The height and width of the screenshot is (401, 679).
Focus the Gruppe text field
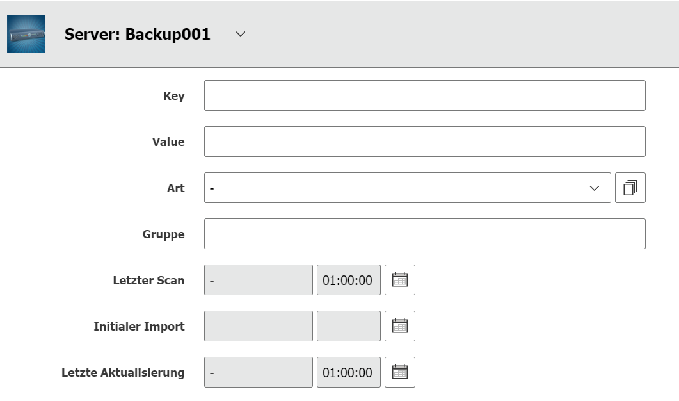pos(425,234)
